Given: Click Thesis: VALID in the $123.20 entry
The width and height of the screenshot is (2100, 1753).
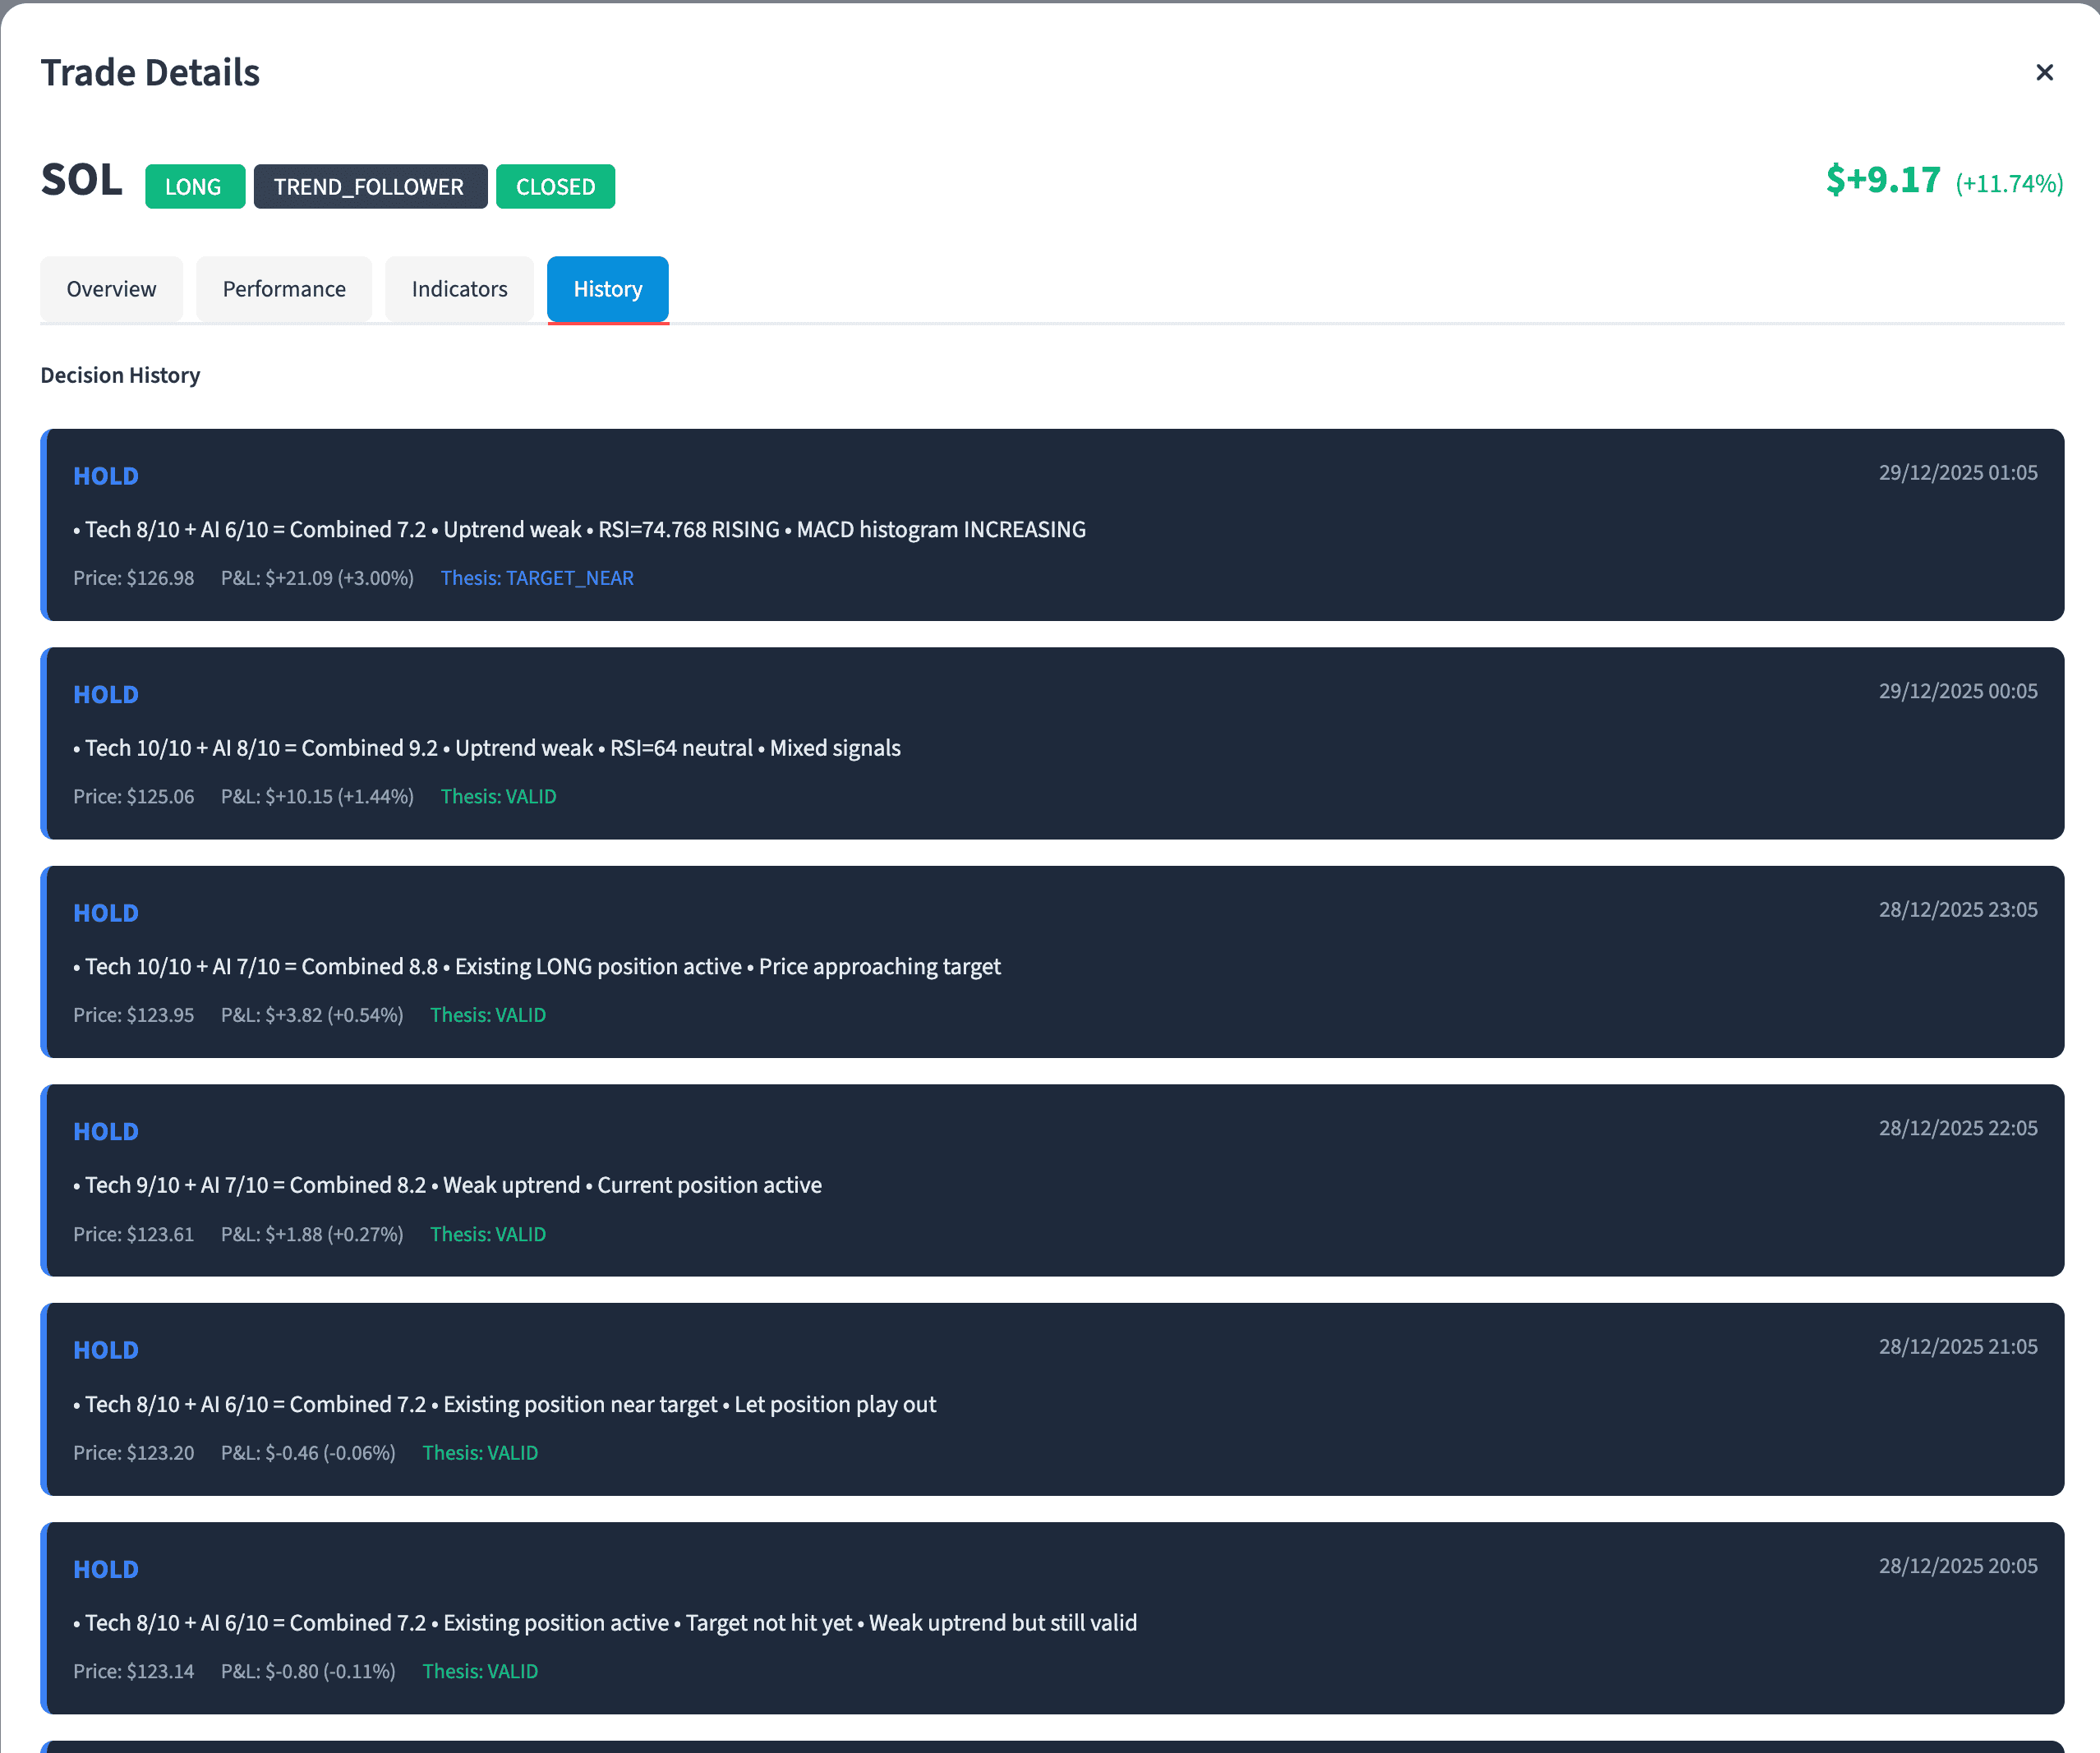Looking at the screenshot, I should point(480,1454).
